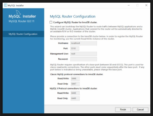Click the Hostname label

tap(63, 43)
